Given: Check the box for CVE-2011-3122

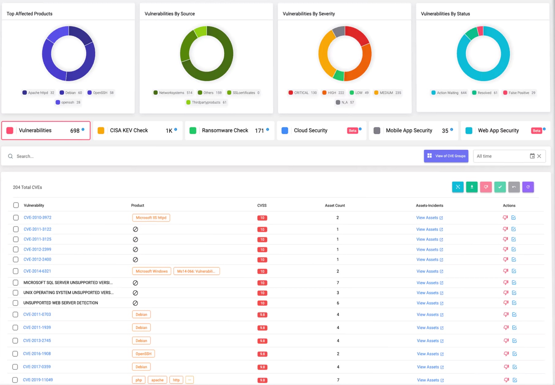Looking at the screenshot, I should pyautogui.click(x=16, y=229).
